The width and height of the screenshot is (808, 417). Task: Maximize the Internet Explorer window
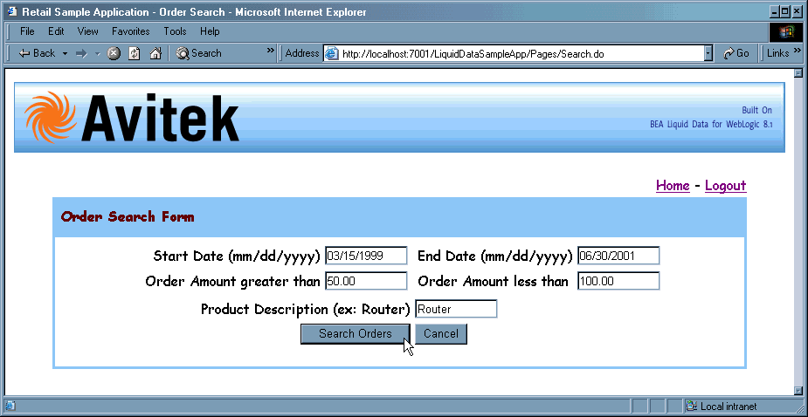point(784,11)
